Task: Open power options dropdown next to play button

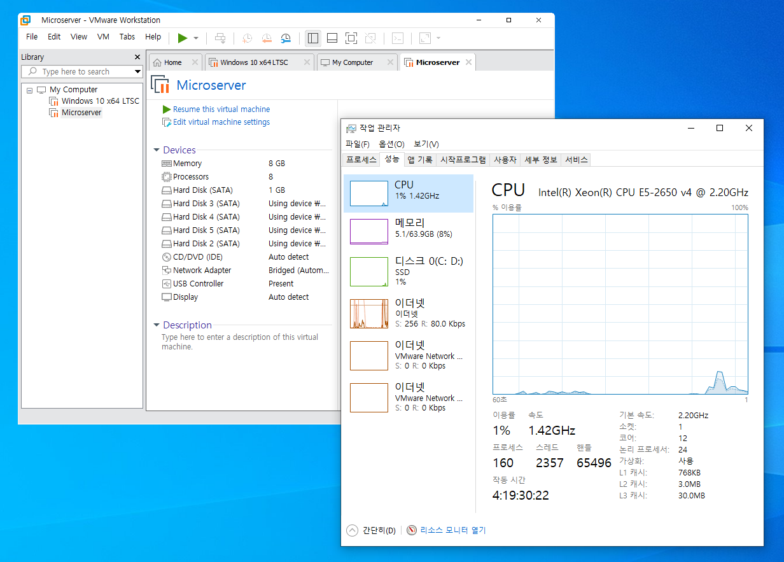Action: pyautogui.click(x=196, y=38)
